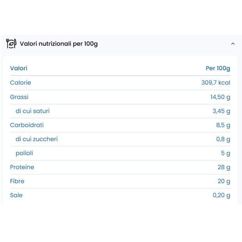The width and height of the screenshot is (242, 242).
Task: Click the 3,45 g saturated value
Action: pyautogui.click(x=221, y=111)
